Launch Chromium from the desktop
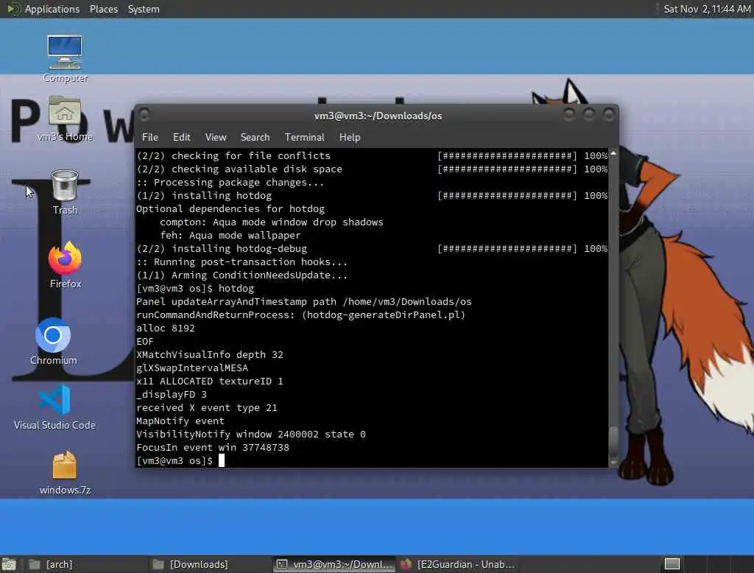The width and height of the screenshot is (754, 573). point(53,341)
